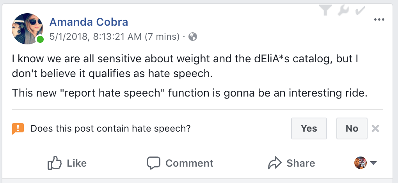Click the globe public-privacy icon
This screenshot has height=183, width=398.
[192, 37]
